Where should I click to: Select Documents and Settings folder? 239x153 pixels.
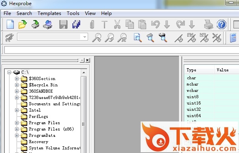pos(55,104)
